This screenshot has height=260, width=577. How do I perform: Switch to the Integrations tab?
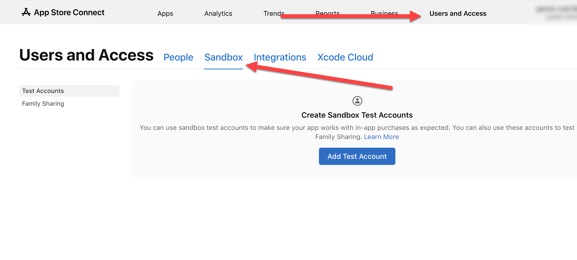[x=280, y=57]
